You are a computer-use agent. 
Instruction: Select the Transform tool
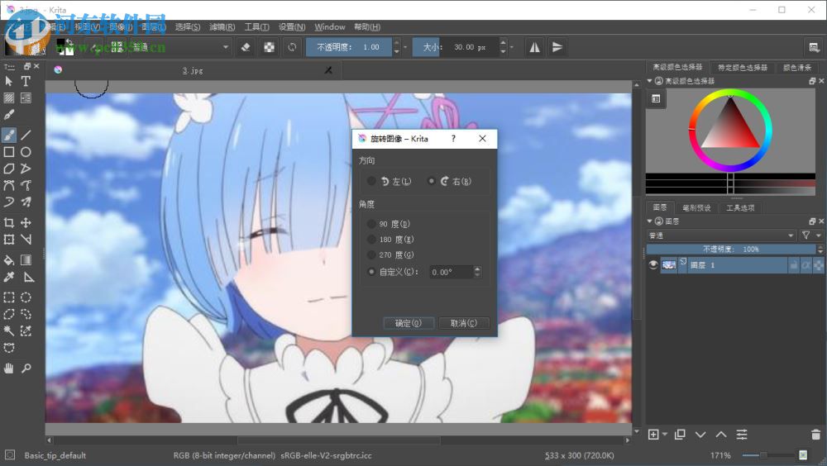tap(9, 240)
